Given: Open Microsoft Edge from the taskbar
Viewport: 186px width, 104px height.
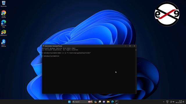Looking at the screenshot, I should tap(112, 102).
